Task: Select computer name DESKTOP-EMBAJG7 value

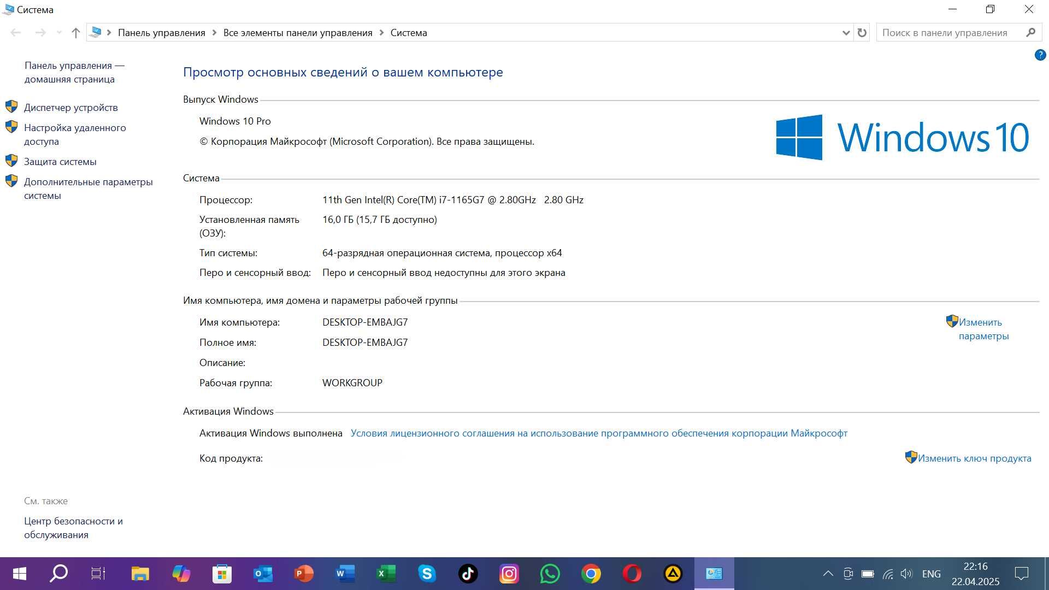Action: pos(365,322)
